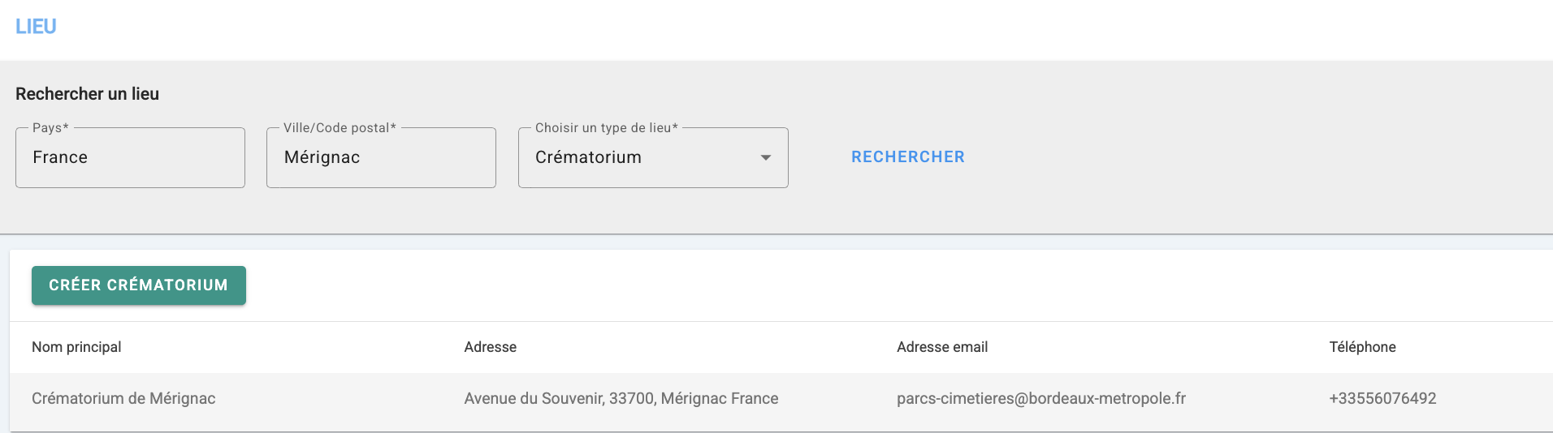Open the LIEU heading link

[36, 27]
